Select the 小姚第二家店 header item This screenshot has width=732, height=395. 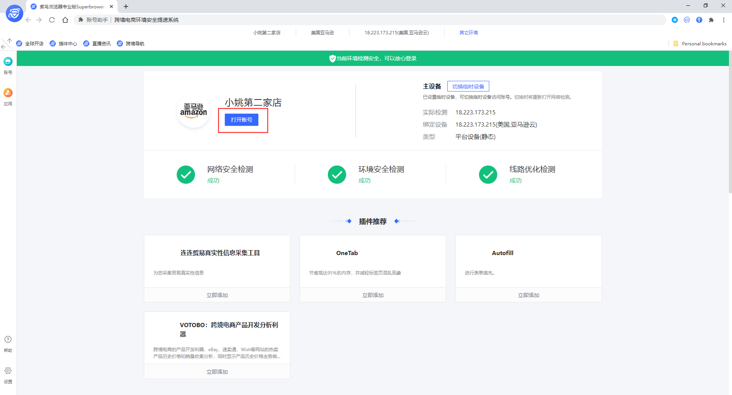(x=267, y=32)
